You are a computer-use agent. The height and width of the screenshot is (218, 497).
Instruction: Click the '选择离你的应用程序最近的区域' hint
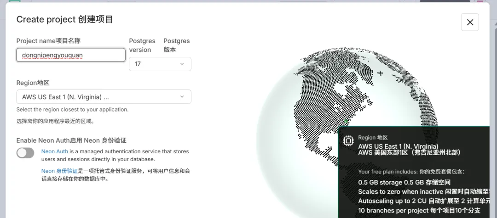point(56,121)
